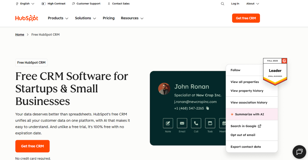Select Search in Google
The width and height of the screenshot is (308, 160).
tap(246, 126)
